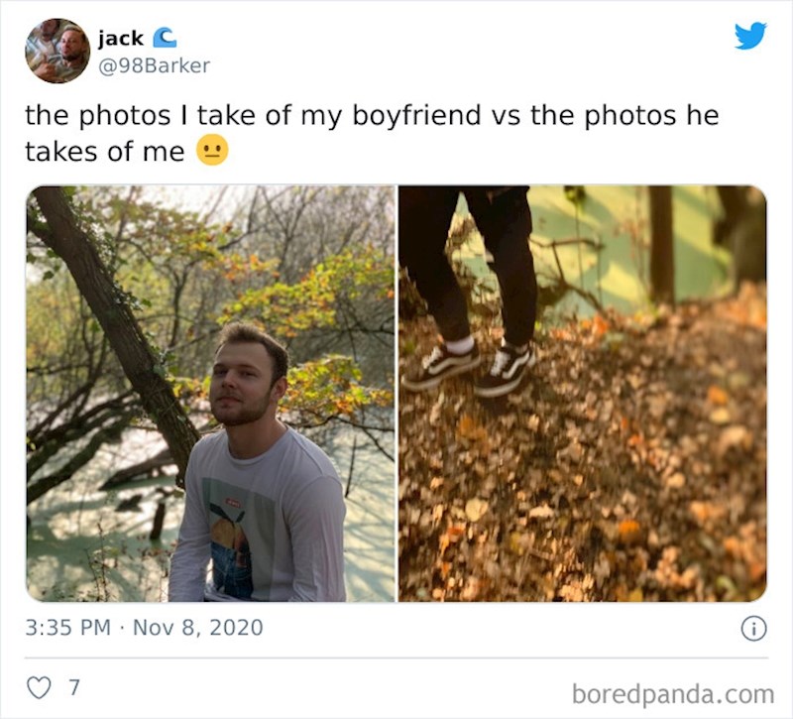
Task: Open the display name "jack"
Action: (120, 39)
